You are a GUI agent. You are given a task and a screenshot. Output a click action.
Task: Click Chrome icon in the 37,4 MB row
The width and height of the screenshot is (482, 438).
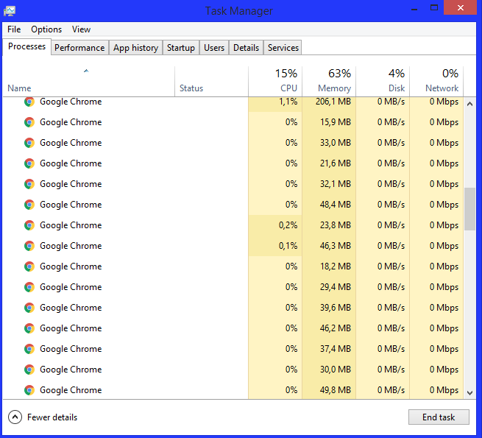[x=29, y=349]
